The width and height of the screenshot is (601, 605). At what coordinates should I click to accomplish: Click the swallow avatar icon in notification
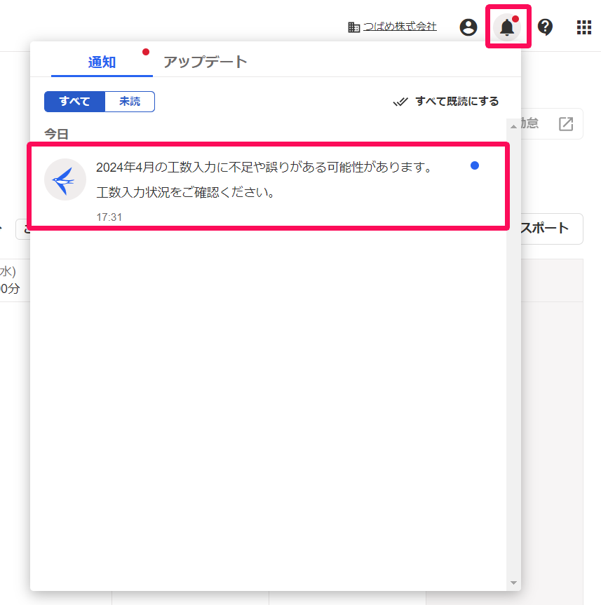point(65,179)
